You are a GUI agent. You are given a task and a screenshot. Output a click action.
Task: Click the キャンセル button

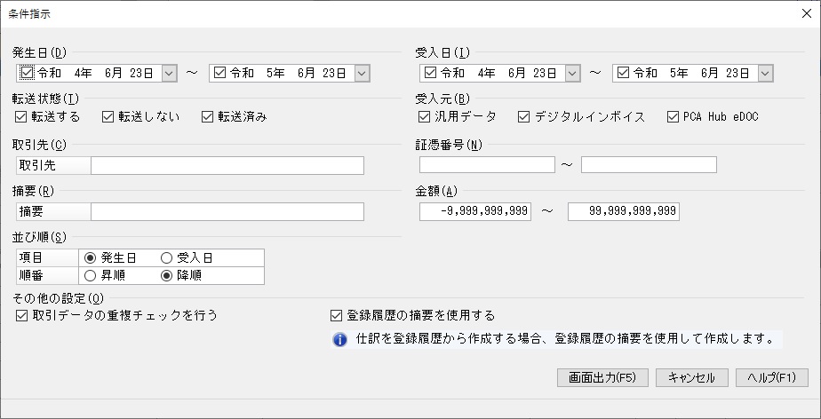point(691,377)
